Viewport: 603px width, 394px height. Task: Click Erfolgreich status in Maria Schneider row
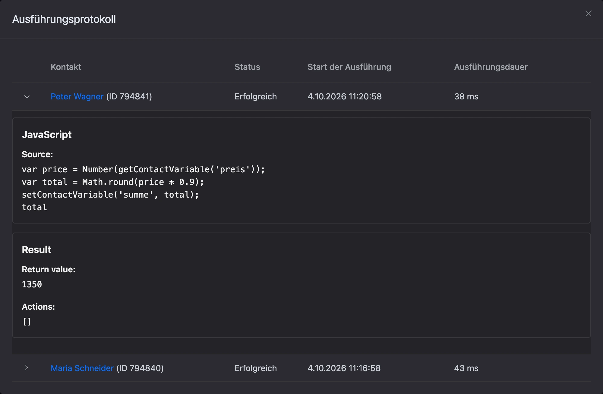point(256,368)
